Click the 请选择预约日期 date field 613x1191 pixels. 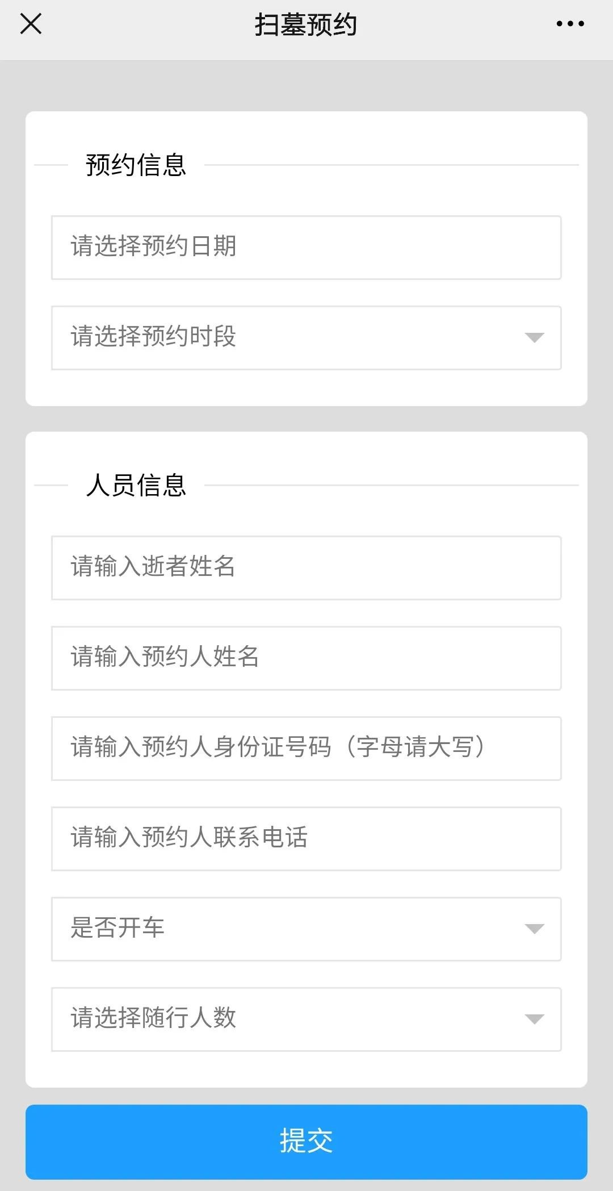[x=306, y=247]
